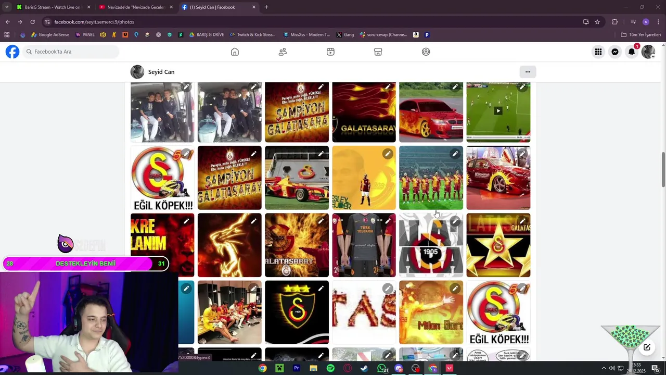This screenshot has height=375, width=666.
Task: Click the Facebook logo
Action: [x=12, y=52]
